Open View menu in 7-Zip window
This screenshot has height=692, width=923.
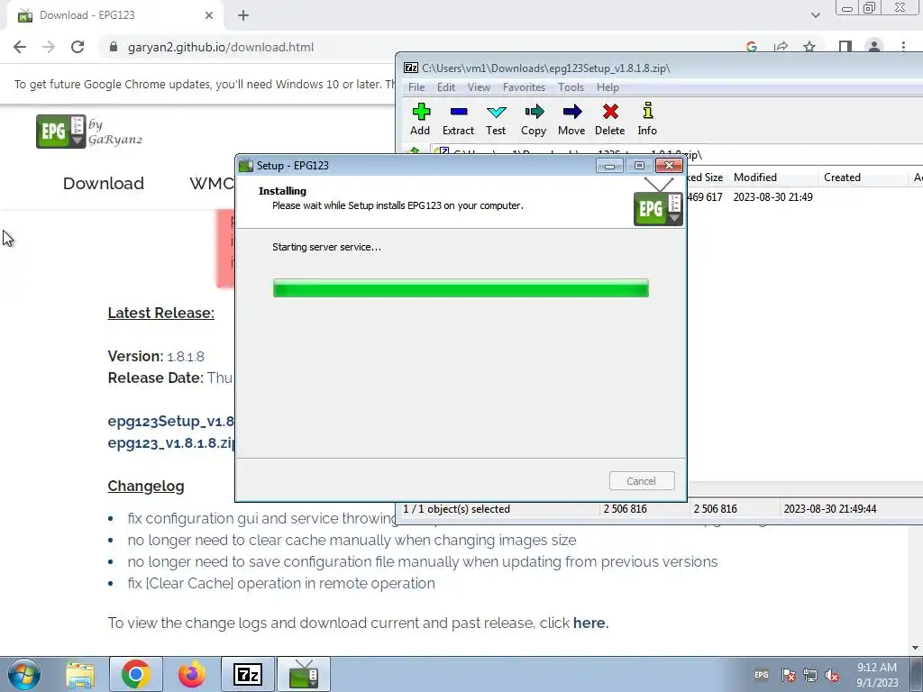479,87
